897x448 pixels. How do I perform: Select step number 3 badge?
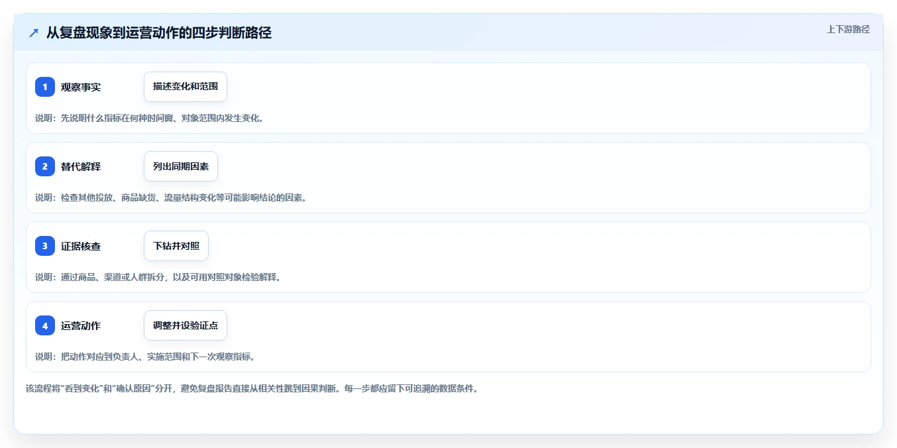tap(45, 246)
